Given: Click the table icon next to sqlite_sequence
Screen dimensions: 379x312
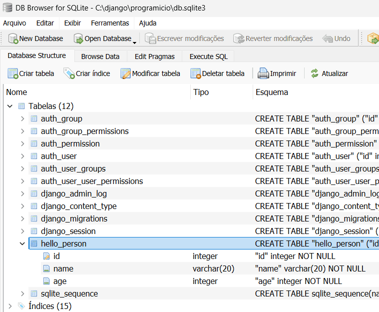Looking at the screenshot, I should (34, 293).
